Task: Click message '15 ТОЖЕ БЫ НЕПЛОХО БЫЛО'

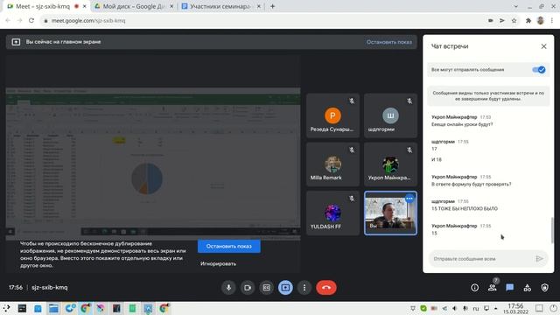Action: tap(465, 208)
